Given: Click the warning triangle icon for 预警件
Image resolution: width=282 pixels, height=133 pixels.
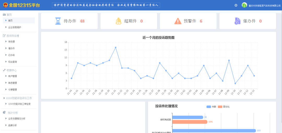Looking at the screenshot, I should pyautogui.click(x=178, y=21).
